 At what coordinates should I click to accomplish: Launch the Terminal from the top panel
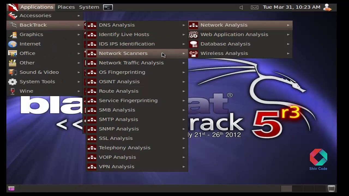pos(108,7)
